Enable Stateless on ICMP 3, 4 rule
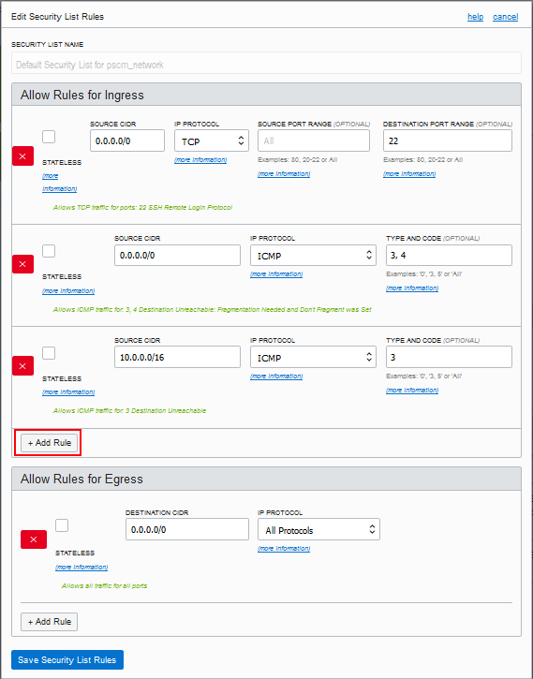Image resolution: width=533 pixels, height=679 pixels. (49, 251)
